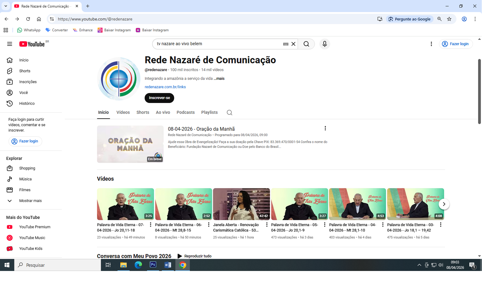Click the YouTube search magnifier button
This screenshot has height=283, width=482.
pyautogui.click(x=306, y=44)
